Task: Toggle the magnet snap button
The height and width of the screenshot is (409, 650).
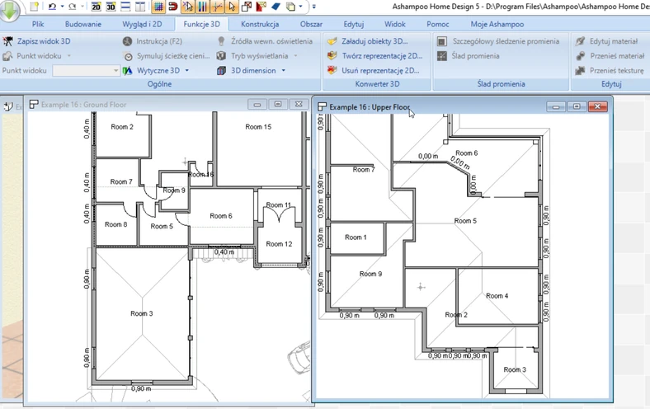Action: pyautogui.click(x=173, y=7)
